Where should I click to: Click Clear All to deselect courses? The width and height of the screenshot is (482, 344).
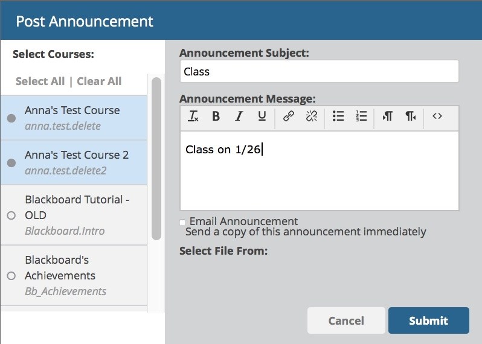[x=99, y=81]
